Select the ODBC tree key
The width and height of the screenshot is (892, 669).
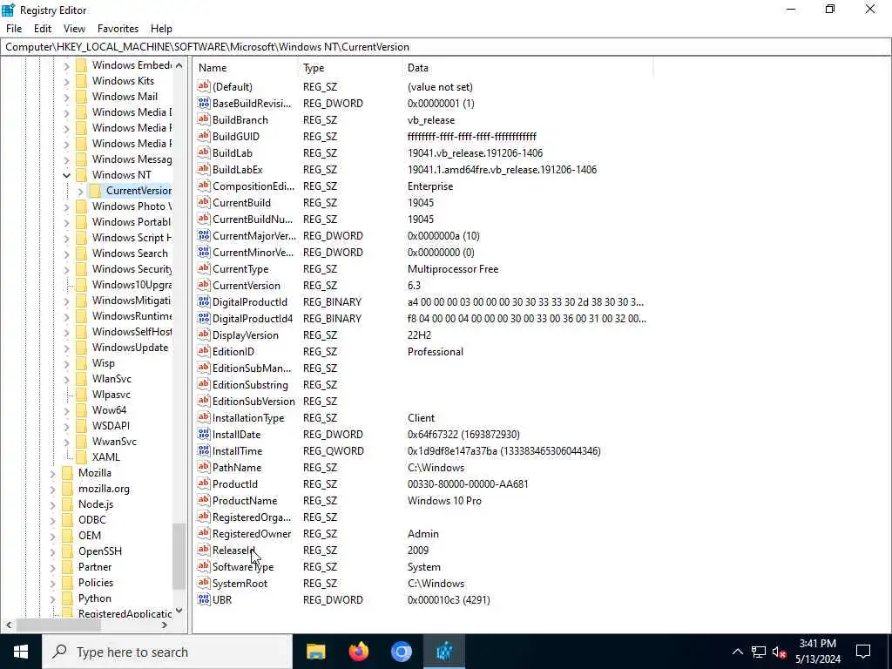(x=92, y=520)
